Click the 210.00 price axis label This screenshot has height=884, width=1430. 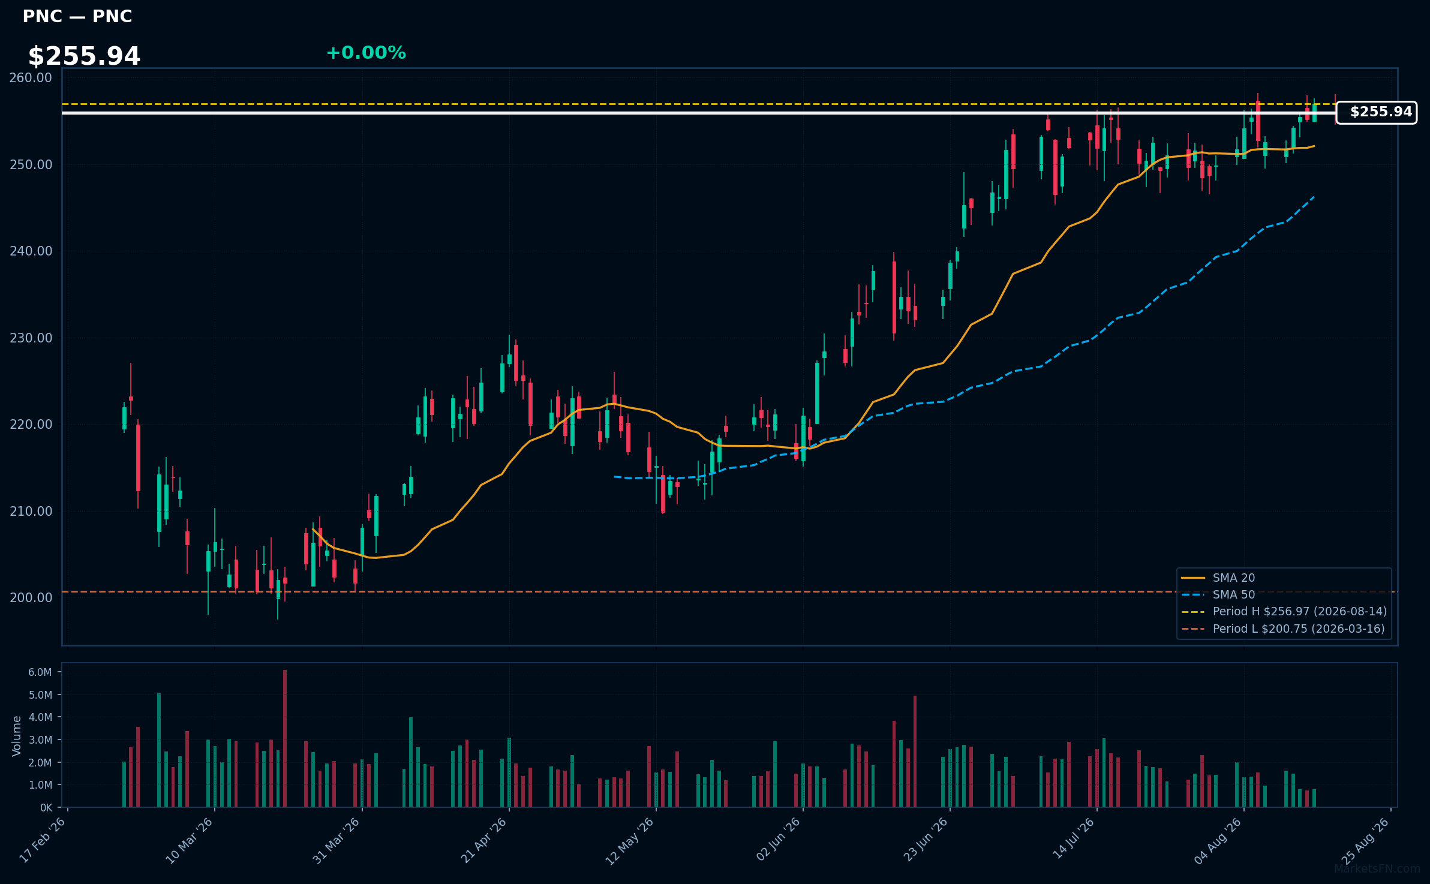click(x=31, y=511)
